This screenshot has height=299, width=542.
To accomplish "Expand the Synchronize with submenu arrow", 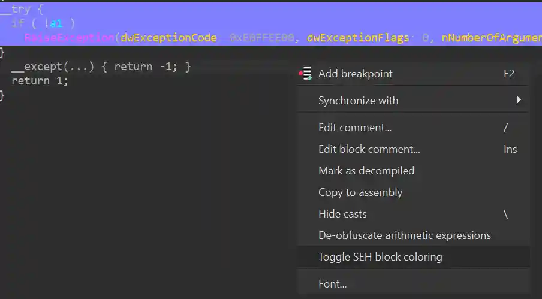I will (x=519, y=100).
